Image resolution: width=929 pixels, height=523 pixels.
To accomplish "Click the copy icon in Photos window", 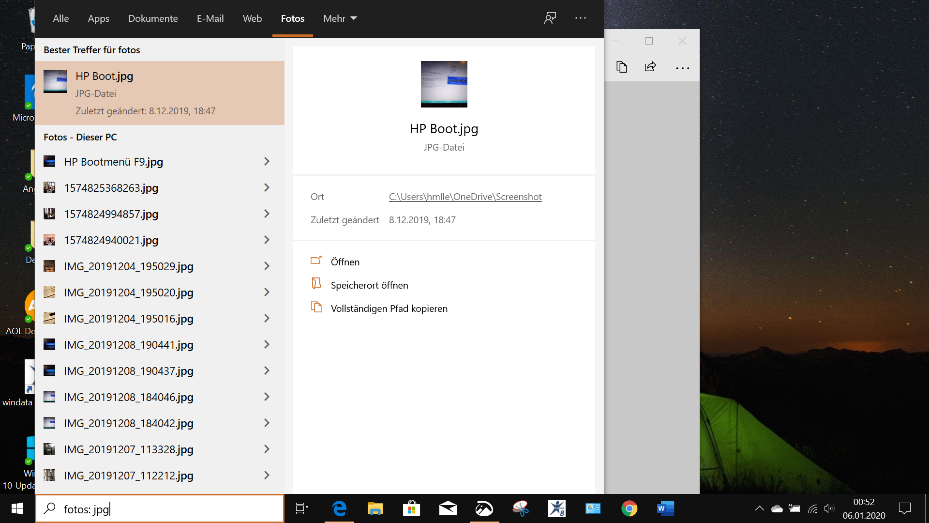I will coord(622,67).
